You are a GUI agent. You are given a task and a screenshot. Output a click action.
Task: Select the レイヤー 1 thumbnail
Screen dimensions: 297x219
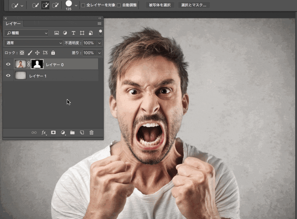(x=21, y=75)
